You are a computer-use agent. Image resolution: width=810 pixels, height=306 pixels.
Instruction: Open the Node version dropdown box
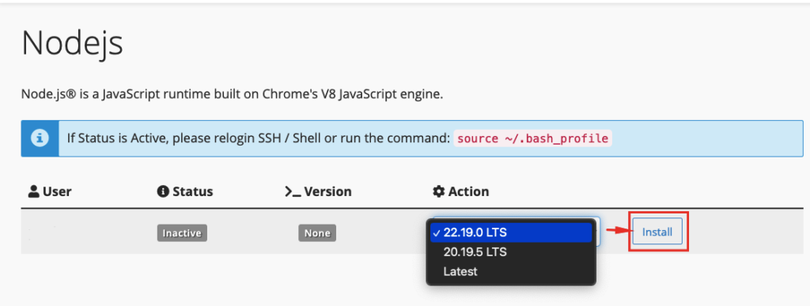[517, 231]
